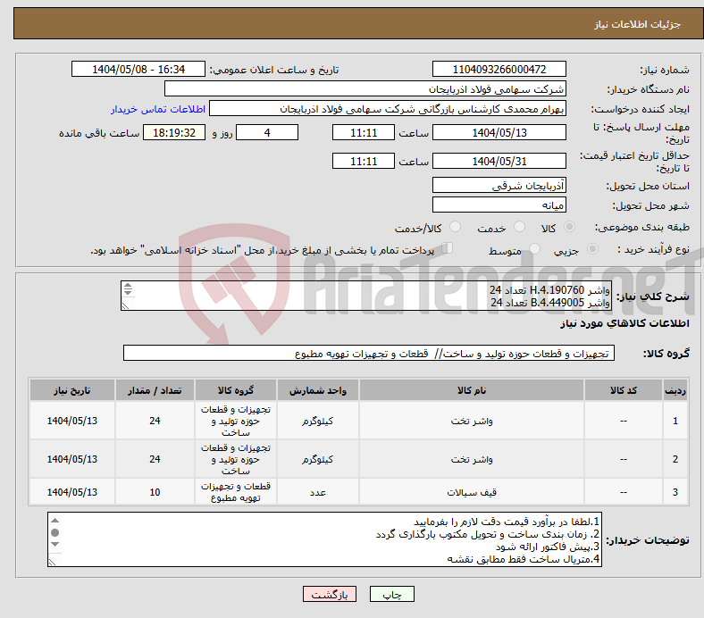The image size is (704, 618).
Task: Toggle the اسناد خزانه اسلامی payment checkbox
Action: pos(448,247)
